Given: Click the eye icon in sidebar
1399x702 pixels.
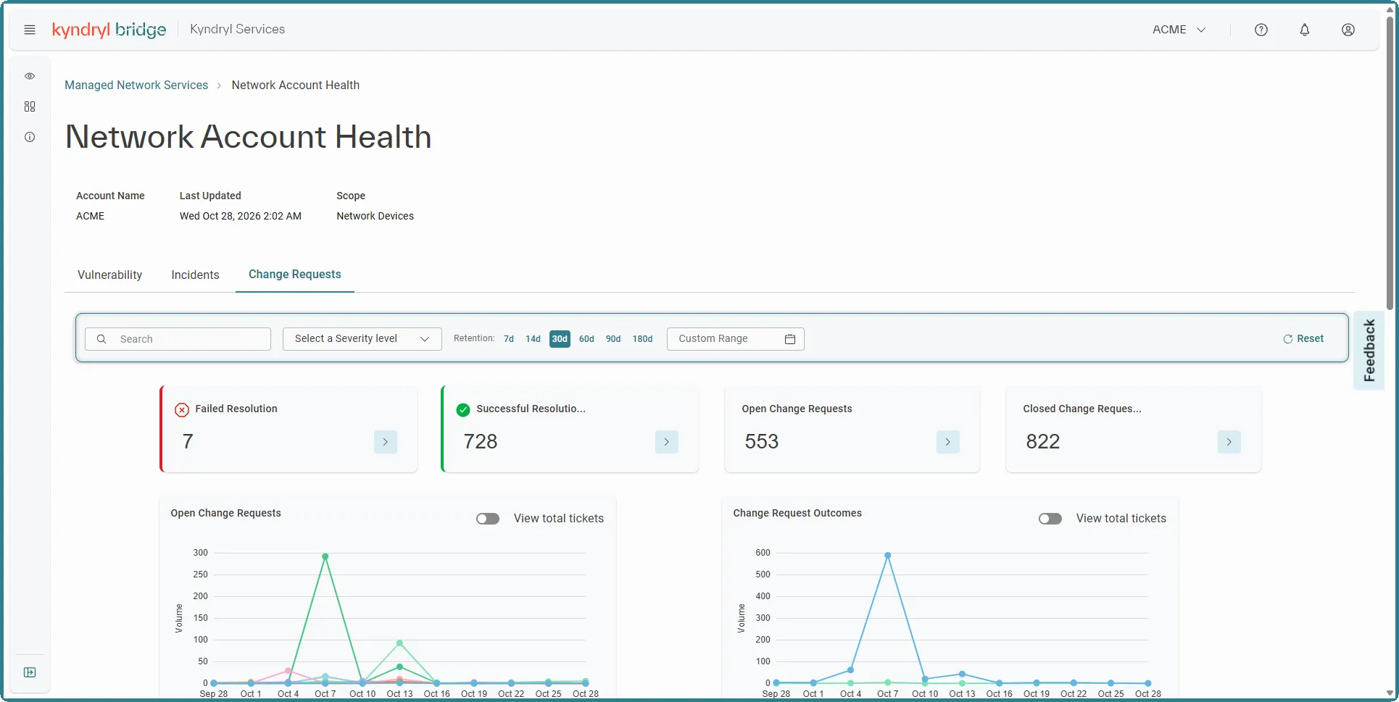Looking at the screenshot, I should (x=30, y=76).
